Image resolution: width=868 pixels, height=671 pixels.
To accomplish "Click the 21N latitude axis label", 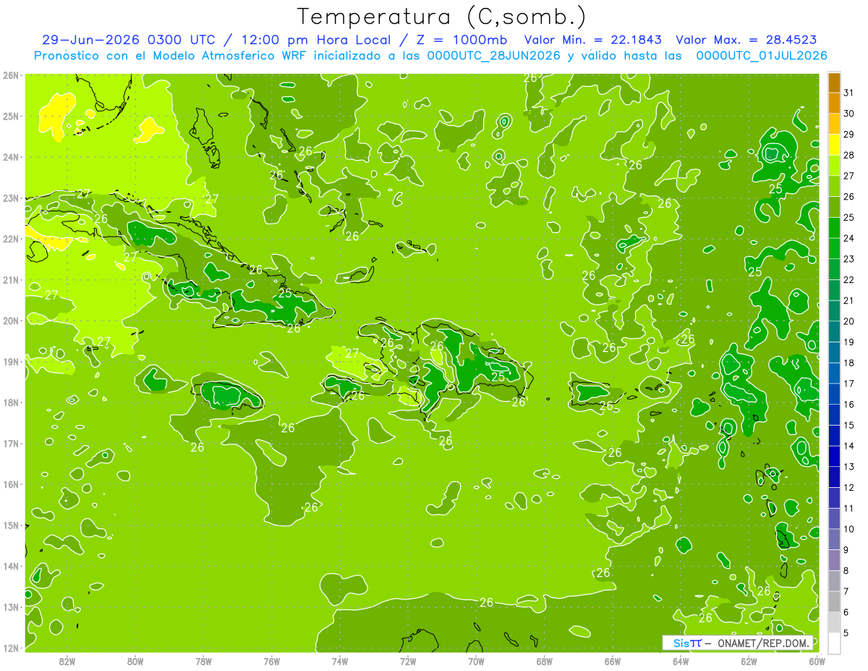I will 10,279.
